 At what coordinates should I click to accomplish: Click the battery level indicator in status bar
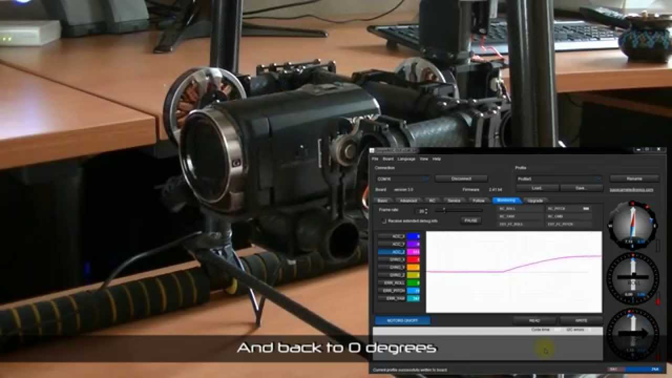tap(634, 370)
